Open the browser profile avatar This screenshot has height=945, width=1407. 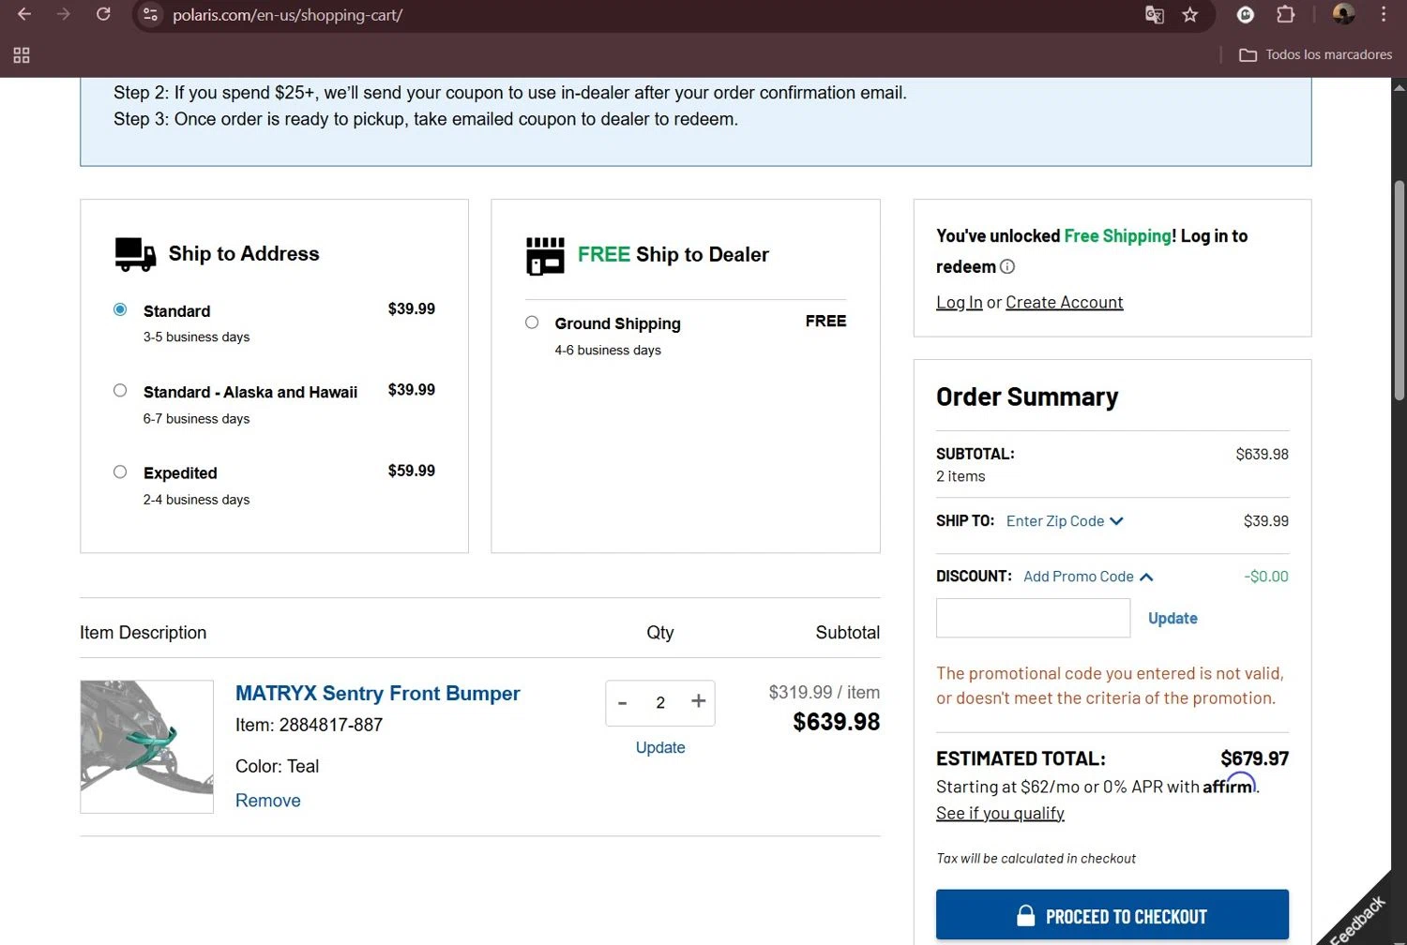1343,14
